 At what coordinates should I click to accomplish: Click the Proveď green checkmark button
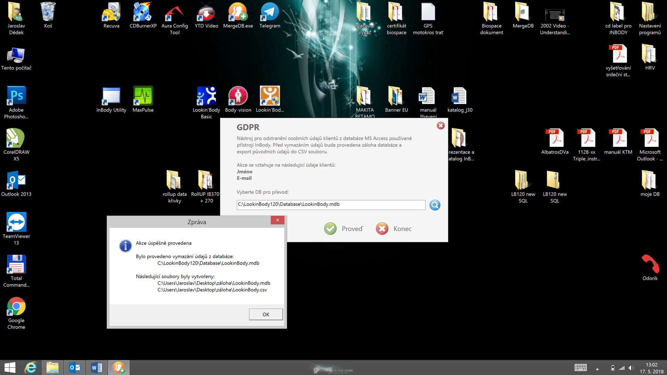coord(330,229)
